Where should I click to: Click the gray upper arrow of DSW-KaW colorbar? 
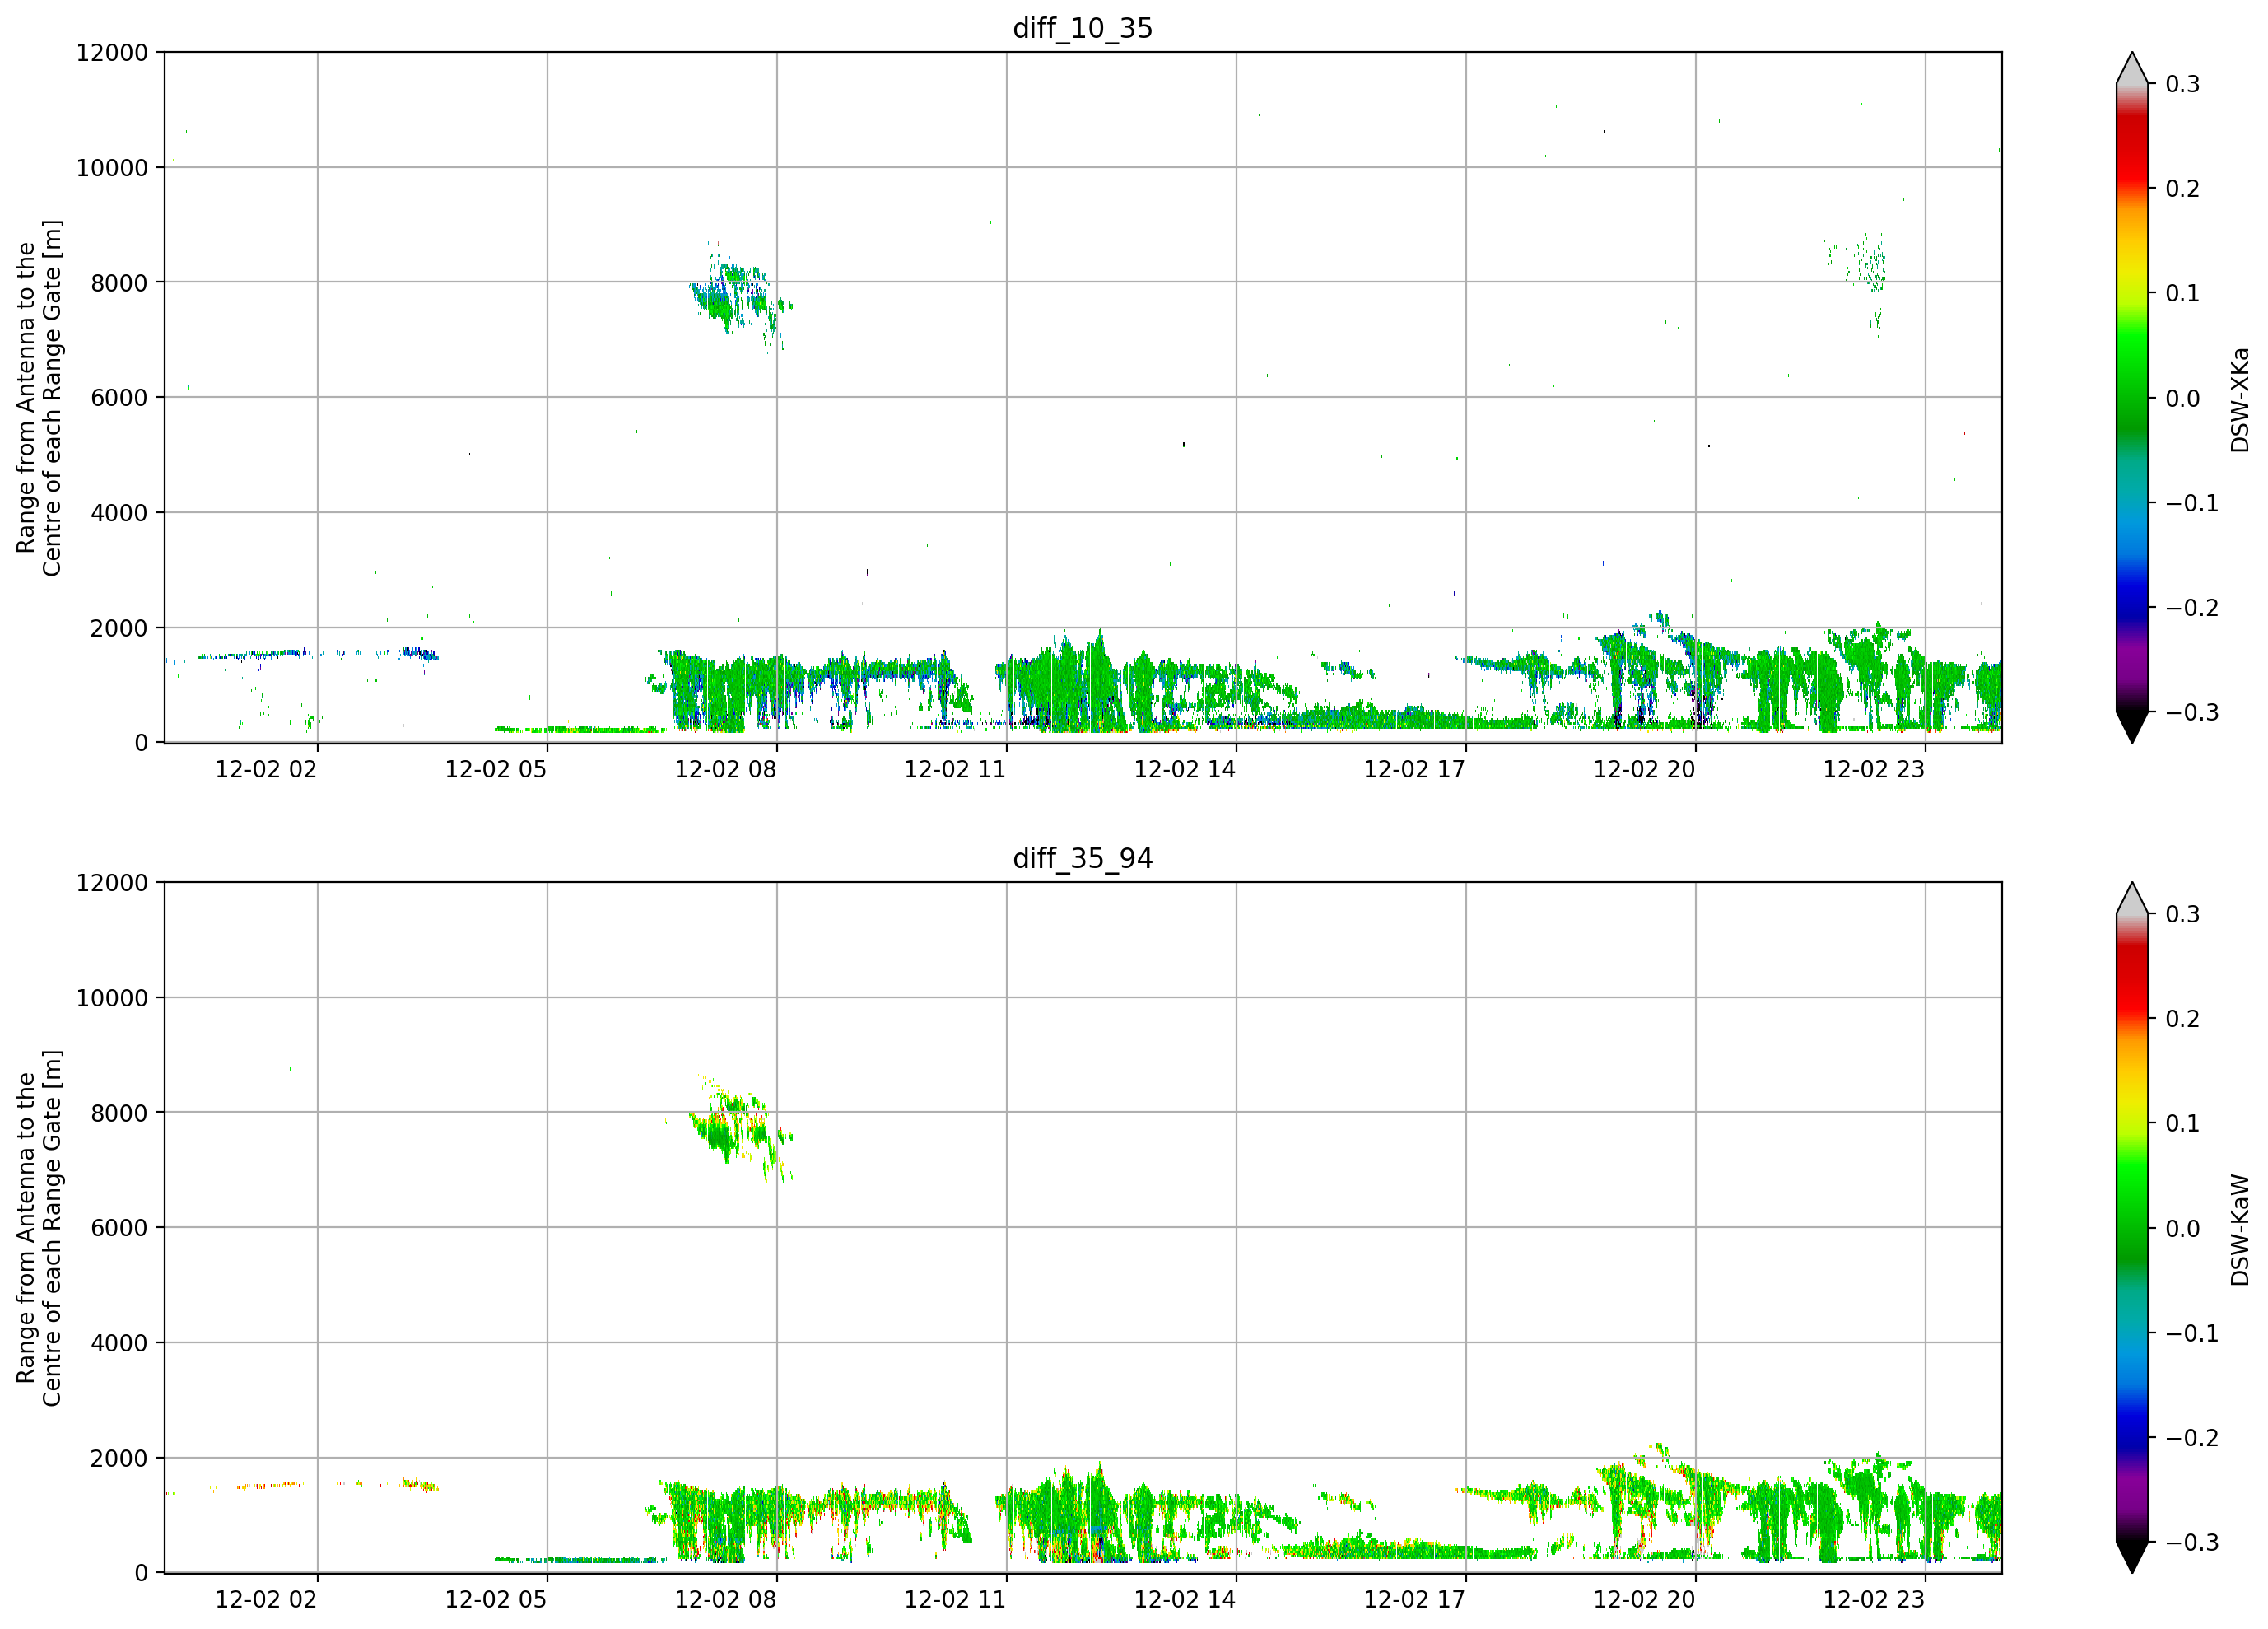(x=2132, y=899)
